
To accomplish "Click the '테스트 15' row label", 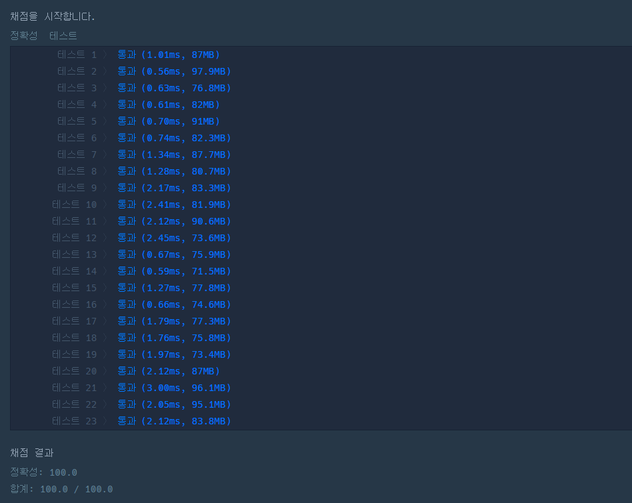I will (x=75, y=288).
